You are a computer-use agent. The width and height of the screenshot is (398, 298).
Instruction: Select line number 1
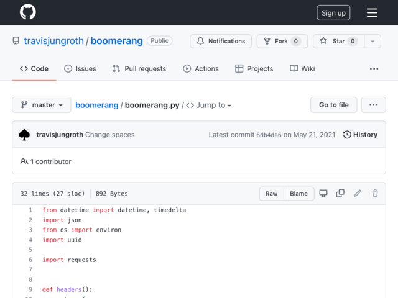click(x=30, y=210)
